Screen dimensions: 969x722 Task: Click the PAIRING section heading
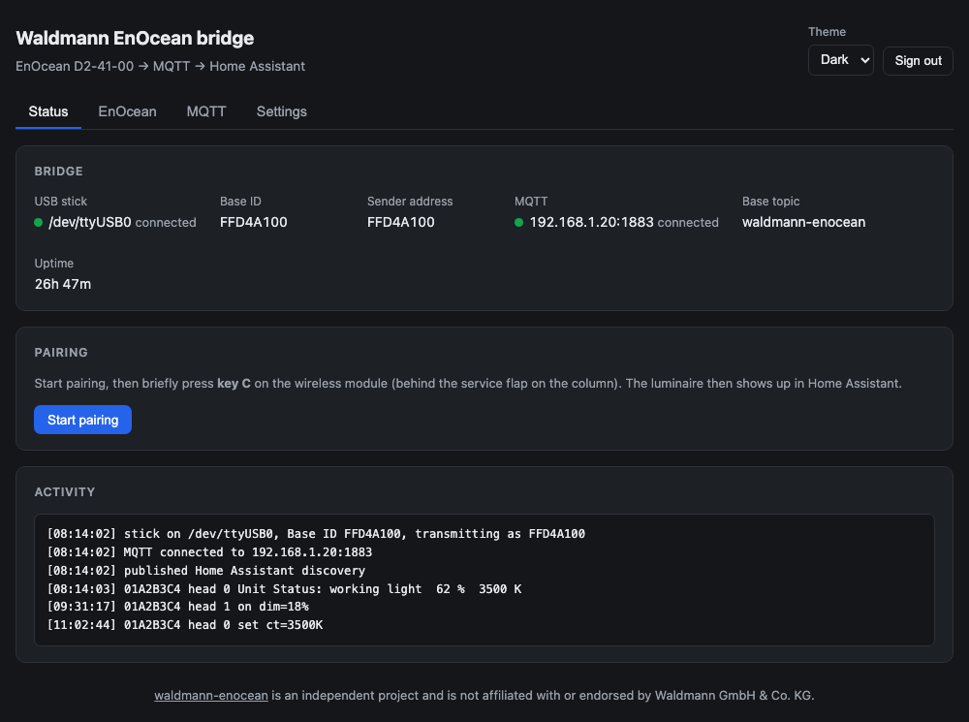pyautogui.click(x=61, y=353)
